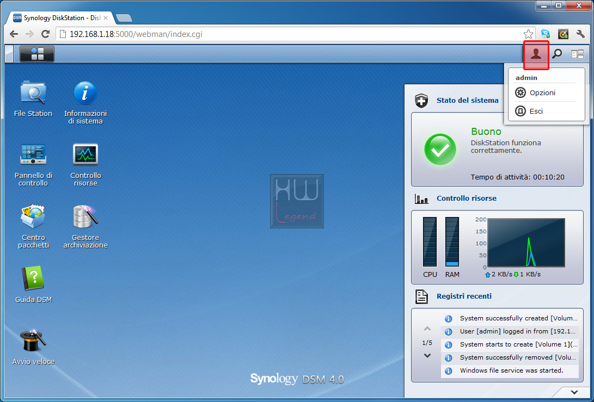This screenshot has width=594, height=402.
Task: Open a new browser tab
Action: 124,18
